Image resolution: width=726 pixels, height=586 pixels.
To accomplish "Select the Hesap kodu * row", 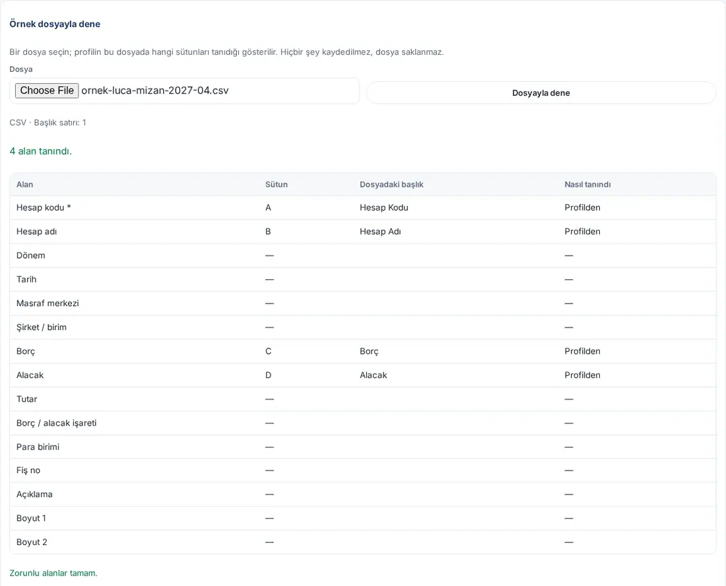I will (362, 207).
